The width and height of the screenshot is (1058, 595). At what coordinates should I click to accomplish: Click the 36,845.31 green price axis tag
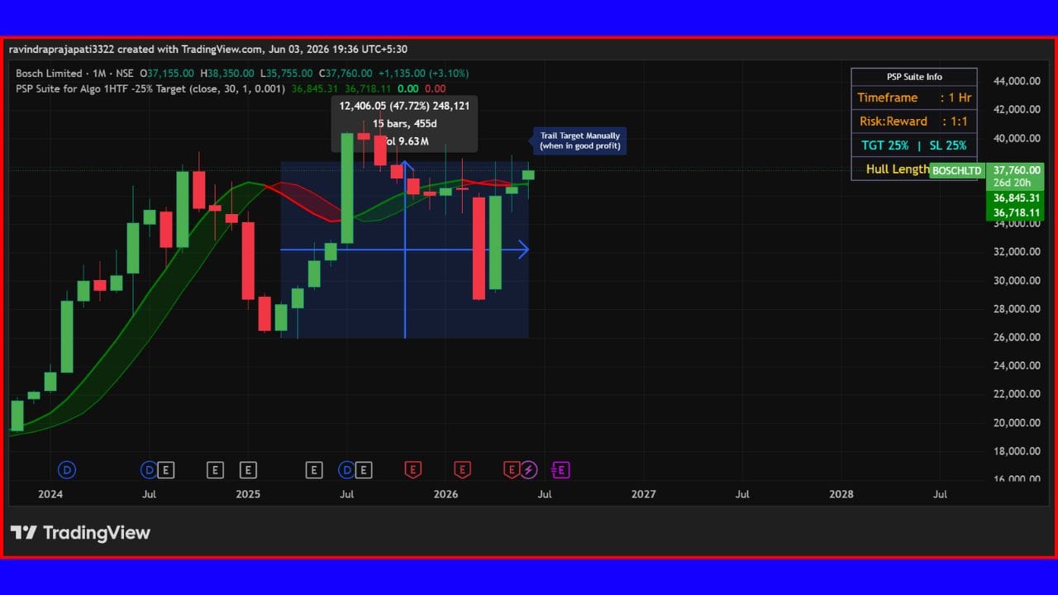[1017, 198]
